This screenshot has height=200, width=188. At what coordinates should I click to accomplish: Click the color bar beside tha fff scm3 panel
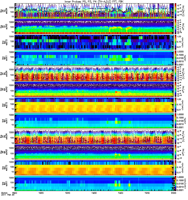pos(175,26)
